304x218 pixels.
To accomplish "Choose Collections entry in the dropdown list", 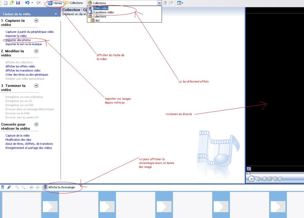I will point(99,17).
